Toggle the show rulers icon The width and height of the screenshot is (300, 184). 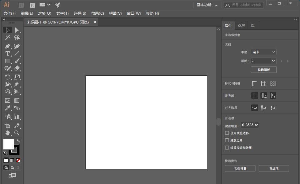(x=254, y=83)
